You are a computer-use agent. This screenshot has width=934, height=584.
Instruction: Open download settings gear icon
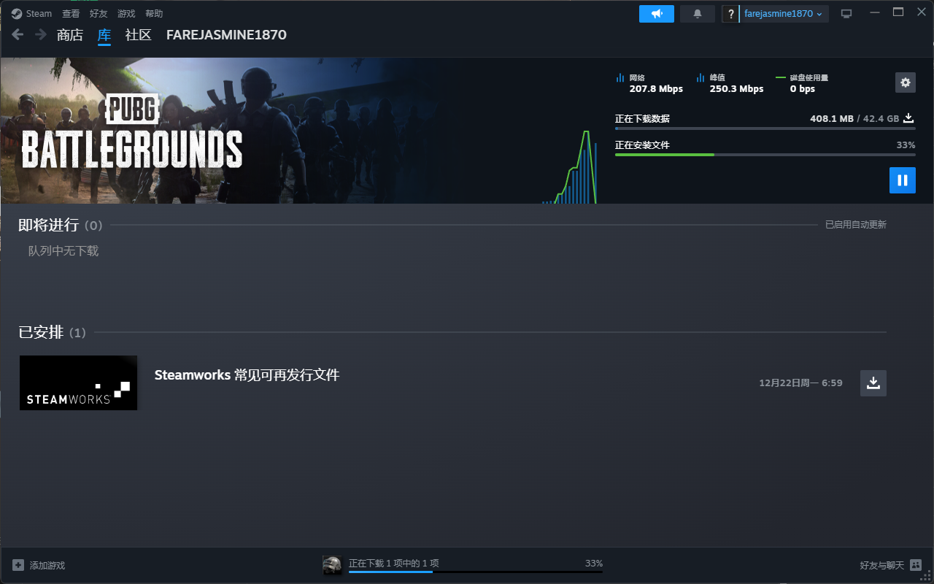(905, 82)
